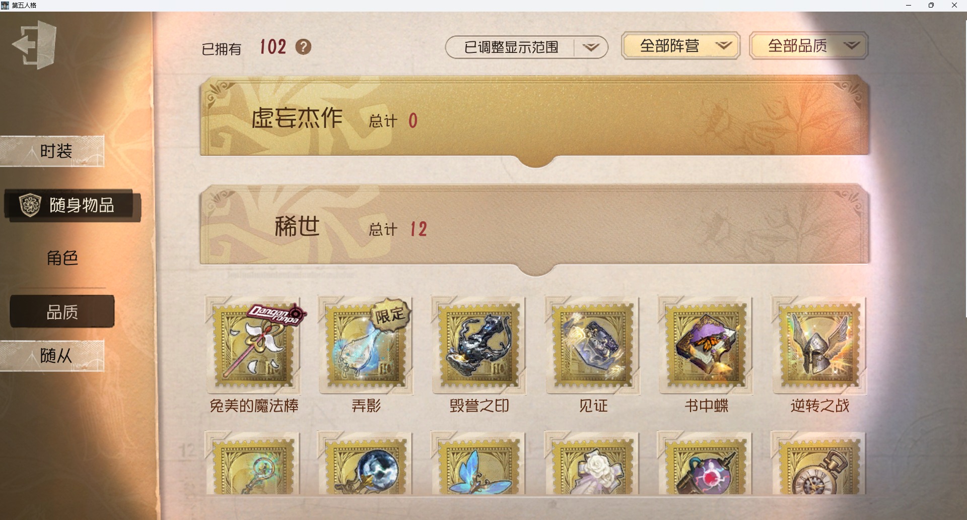
Task: Select the 随身物品 tab
Action: click(73, 205)
